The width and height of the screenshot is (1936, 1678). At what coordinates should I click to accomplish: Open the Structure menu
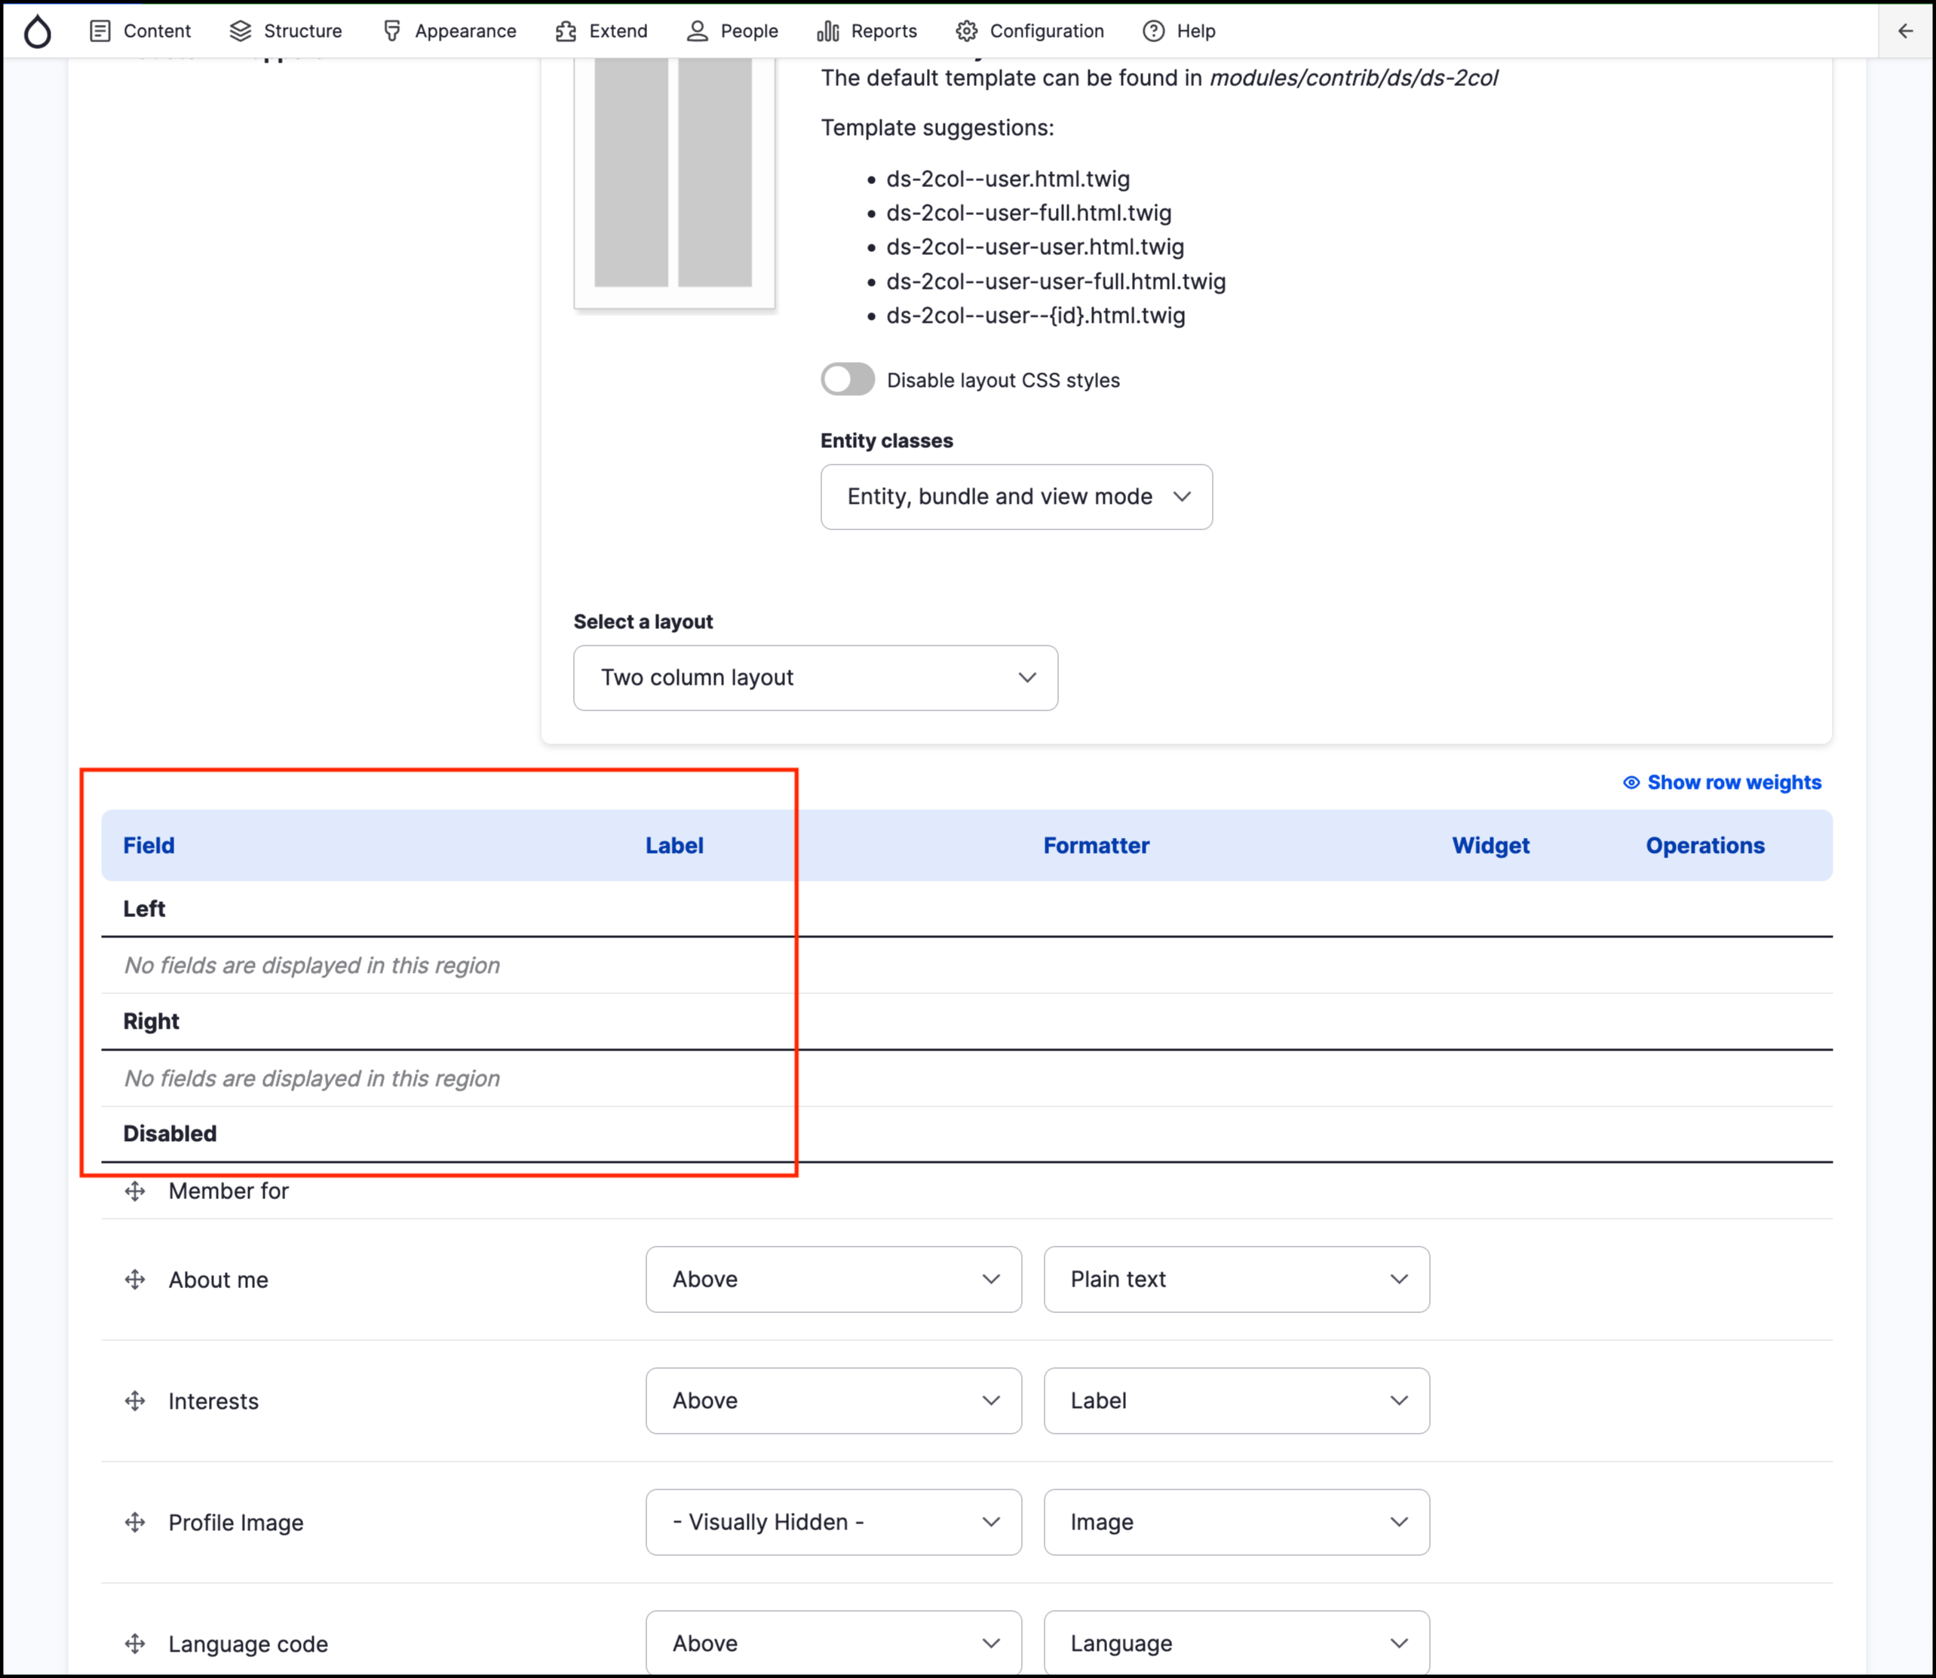(x=286, y=31)
